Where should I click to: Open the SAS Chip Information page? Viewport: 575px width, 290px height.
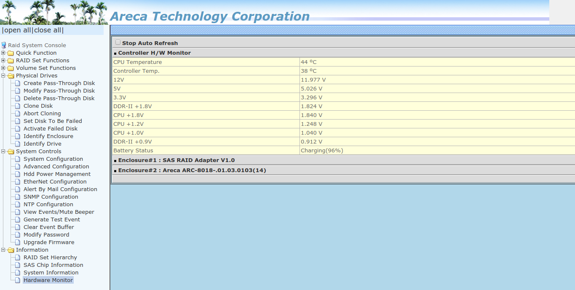pyautogui.click(x=53, y=265)
